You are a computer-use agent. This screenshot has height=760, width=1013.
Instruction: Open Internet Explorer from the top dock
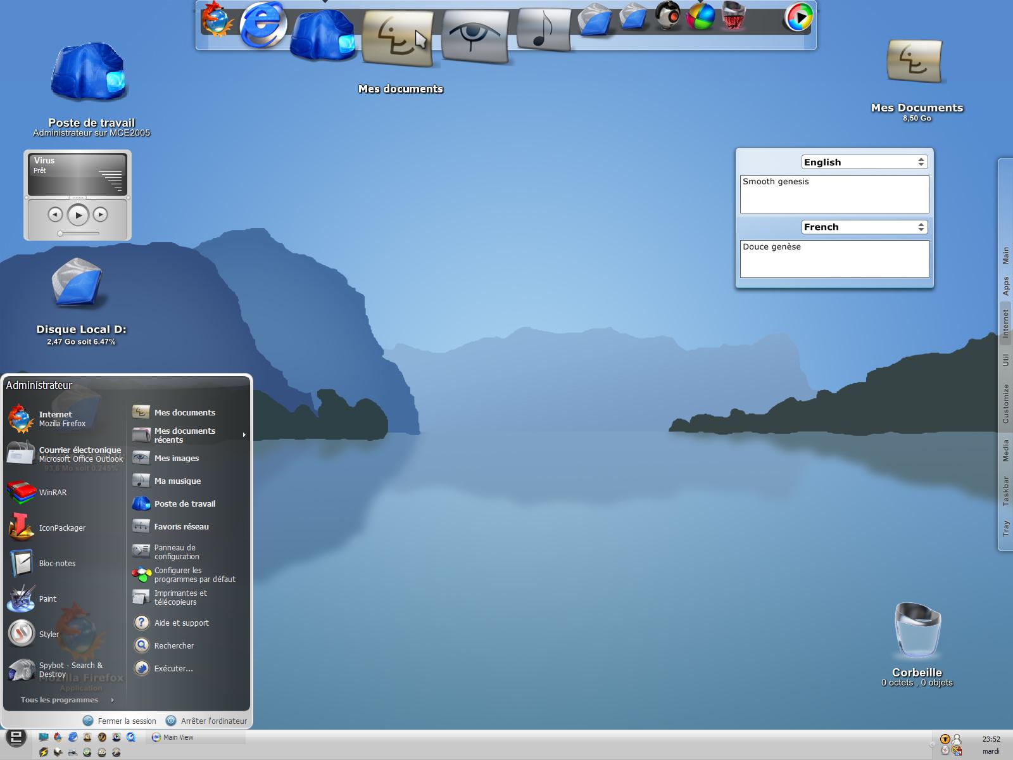[263, 25]
